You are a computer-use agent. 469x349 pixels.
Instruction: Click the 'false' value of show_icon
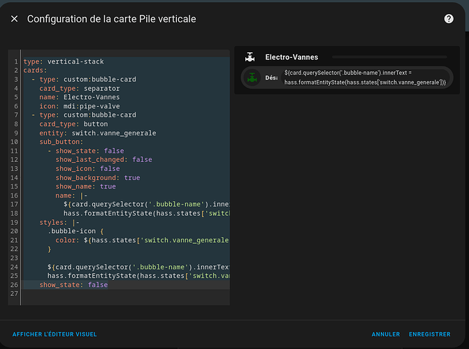(110, 169)
